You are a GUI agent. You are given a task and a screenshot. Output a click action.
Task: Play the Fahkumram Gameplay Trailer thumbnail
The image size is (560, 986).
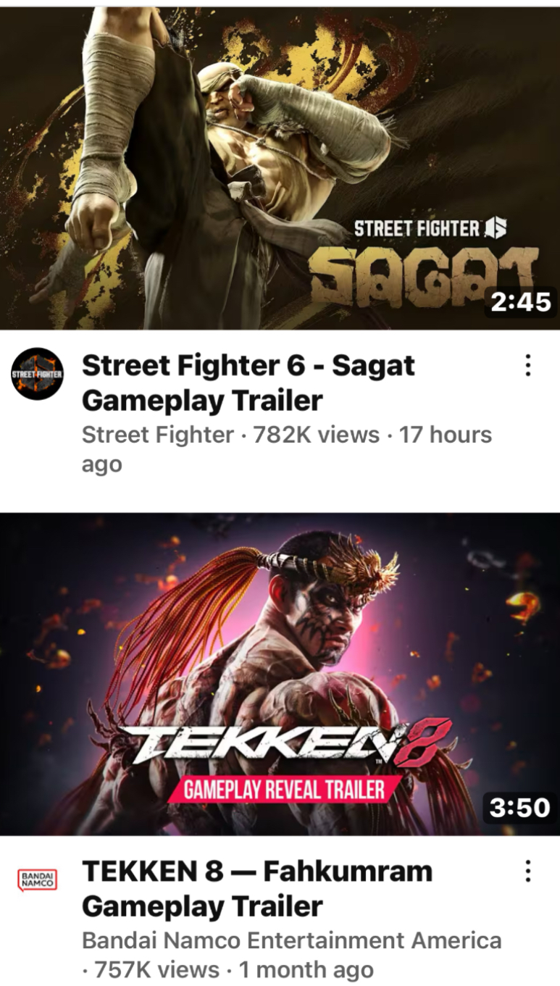[x=280, y=674]
